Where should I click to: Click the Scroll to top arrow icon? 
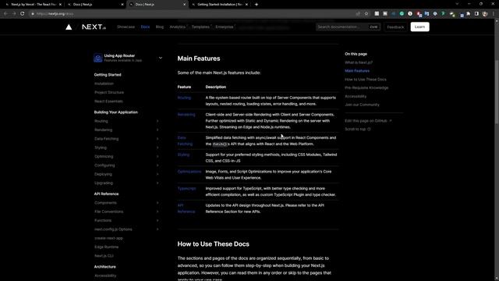(369, 130)
